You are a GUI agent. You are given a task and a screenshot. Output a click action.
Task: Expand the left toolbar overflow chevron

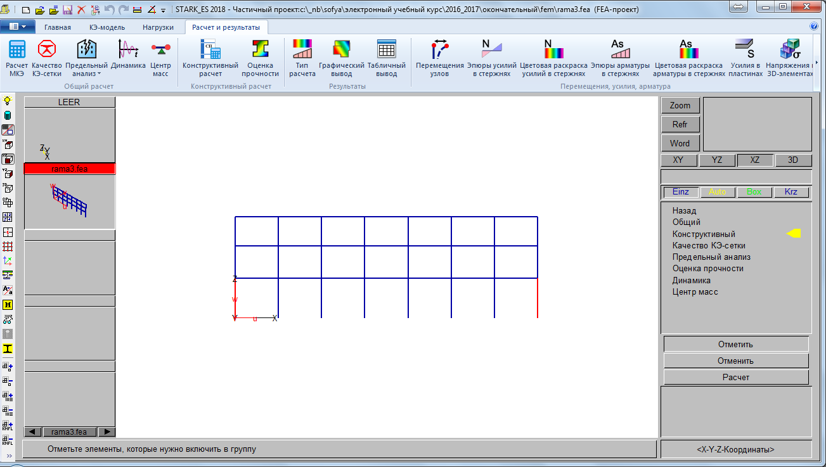coord(8,456)
